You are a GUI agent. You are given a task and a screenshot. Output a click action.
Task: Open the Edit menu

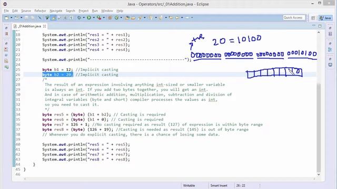click(x=15, y=10)
